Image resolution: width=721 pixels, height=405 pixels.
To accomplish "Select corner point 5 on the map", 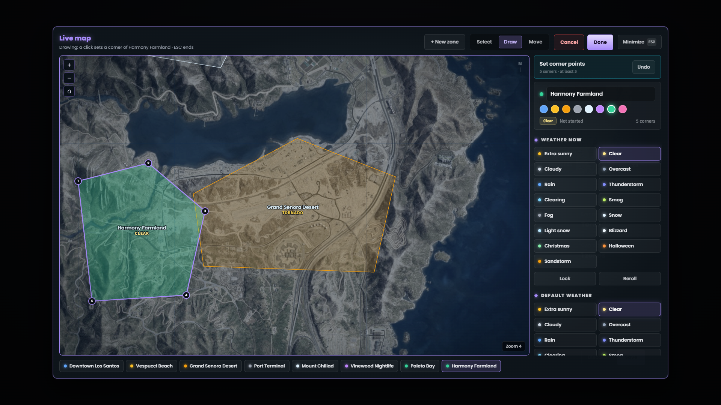I will click(x=92, y=301).
